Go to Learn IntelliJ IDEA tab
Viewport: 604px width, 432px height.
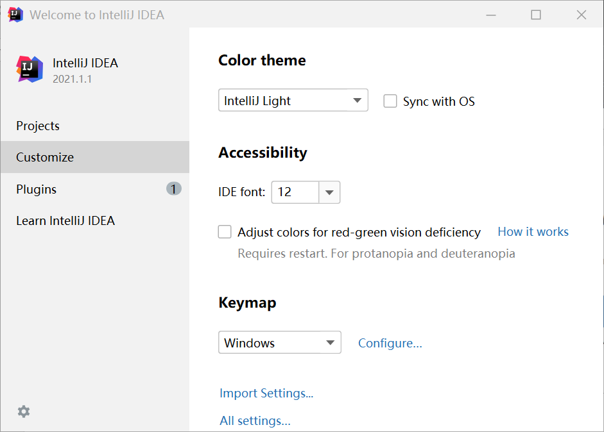[95, 220]
